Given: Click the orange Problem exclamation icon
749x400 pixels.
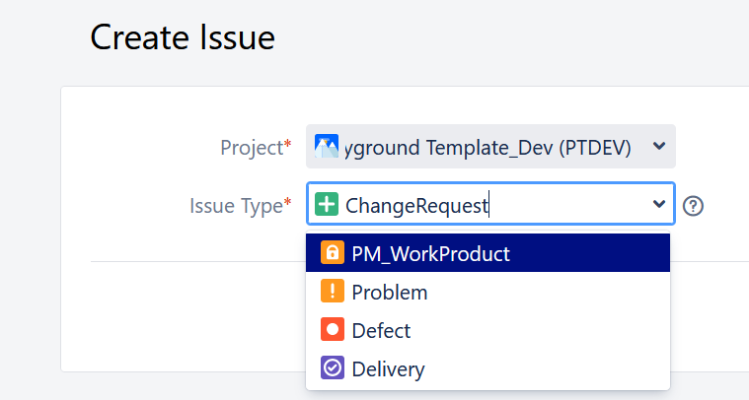Looking at the screenshot, I should tap(333, 292).
